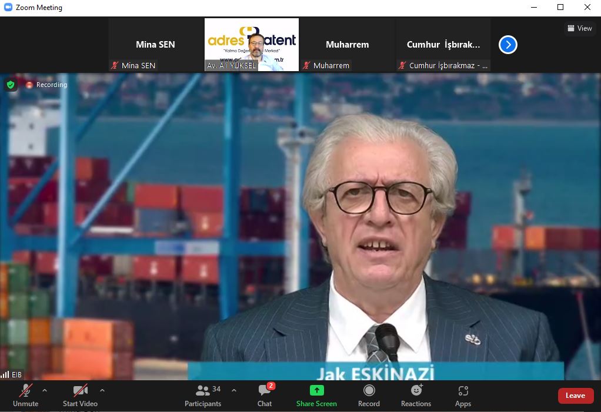Minimize the Zoom Meeting window
The width and height of the screenshot is (601, 412).
tap(534, 7)
